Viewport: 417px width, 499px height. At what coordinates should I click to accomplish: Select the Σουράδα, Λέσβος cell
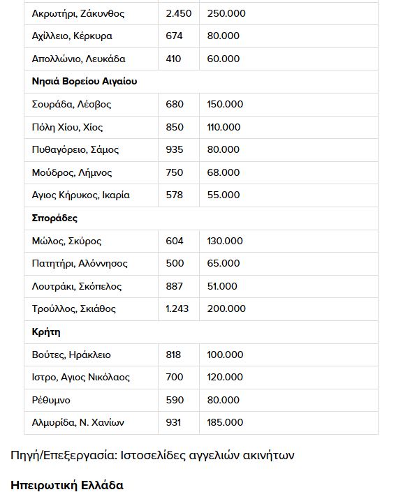point(91,105)
